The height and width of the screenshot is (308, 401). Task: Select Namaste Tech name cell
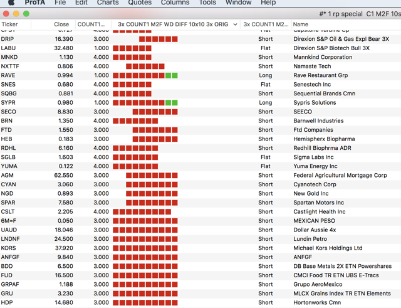pos(312,66)
